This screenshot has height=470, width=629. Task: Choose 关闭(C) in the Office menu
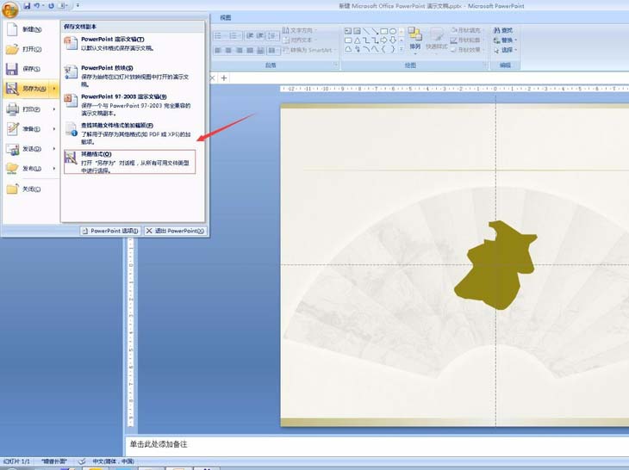30,189
